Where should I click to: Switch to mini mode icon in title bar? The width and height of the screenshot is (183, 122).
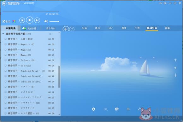(x=161, y=3)
